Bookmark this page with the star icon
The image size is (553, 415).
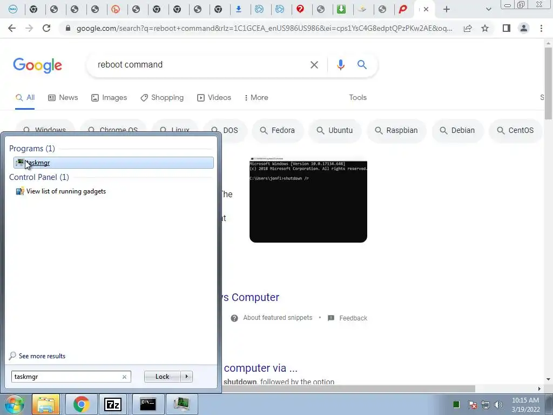click(485, 28)
